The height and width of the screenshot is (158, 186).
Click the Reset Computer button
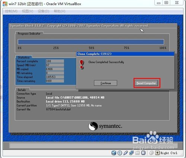click(x=146, y=83)
